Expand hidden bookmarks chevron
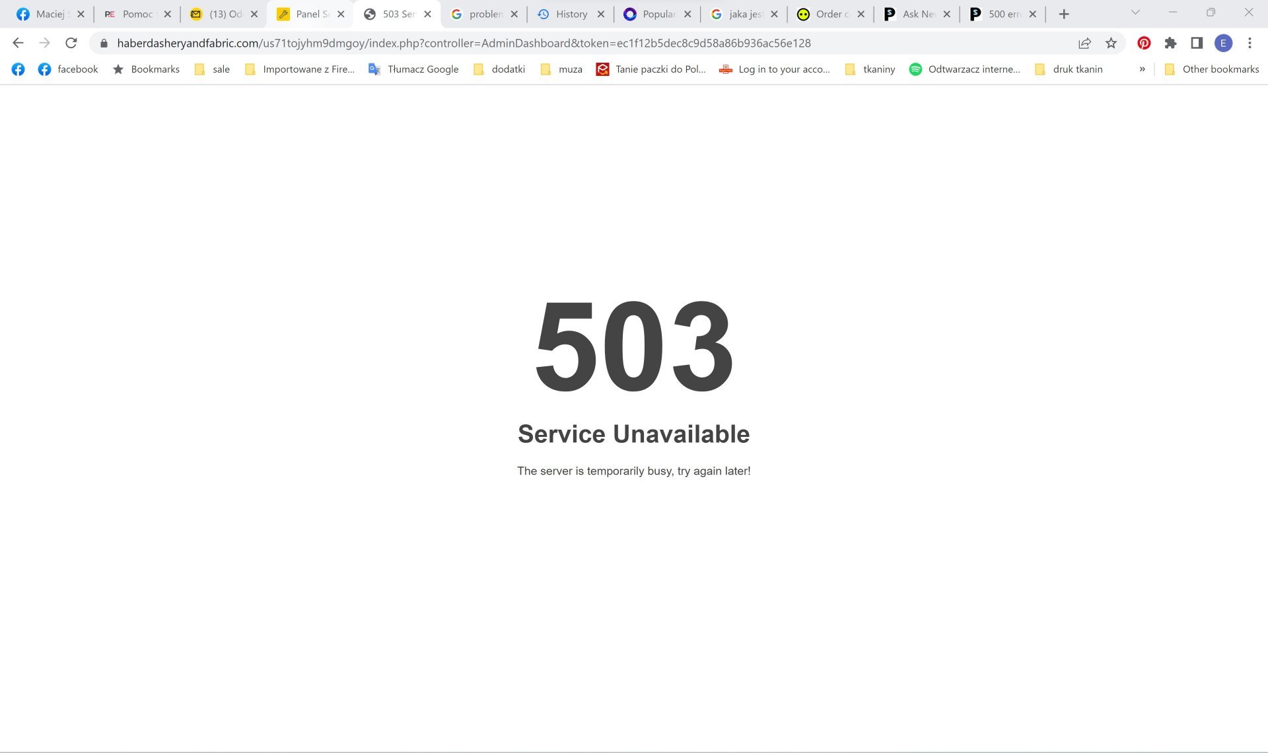 1142,69
